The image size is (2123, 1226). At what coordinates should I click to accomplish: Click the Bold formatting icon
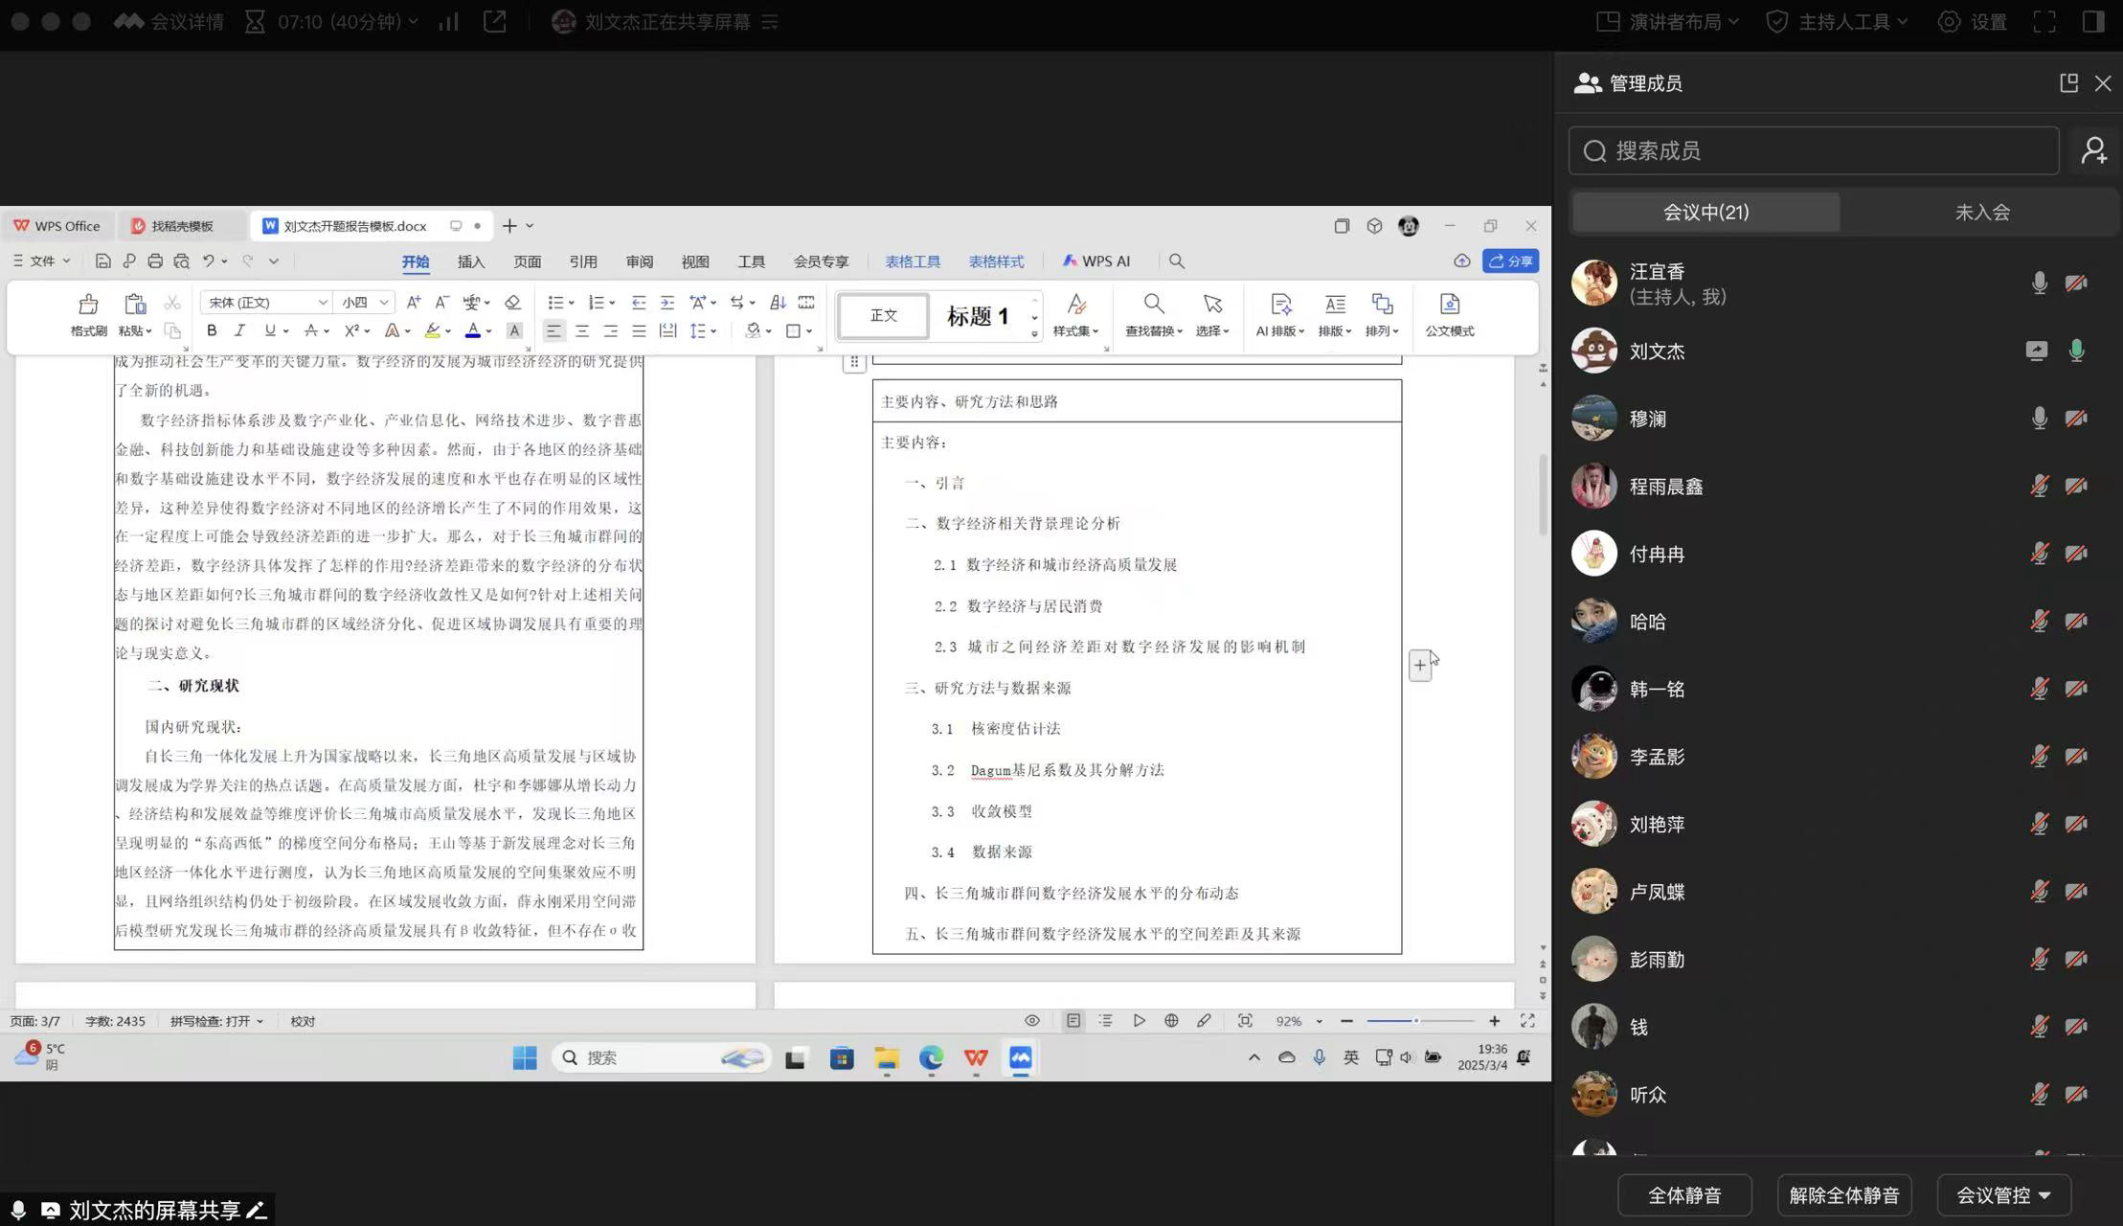click(x=212, y=330)
